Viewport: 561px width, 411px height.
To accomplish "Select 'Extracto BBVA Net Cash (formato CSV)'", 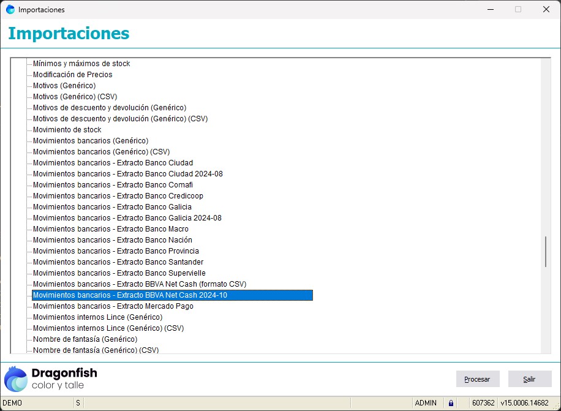I will (x=139, y=284).
